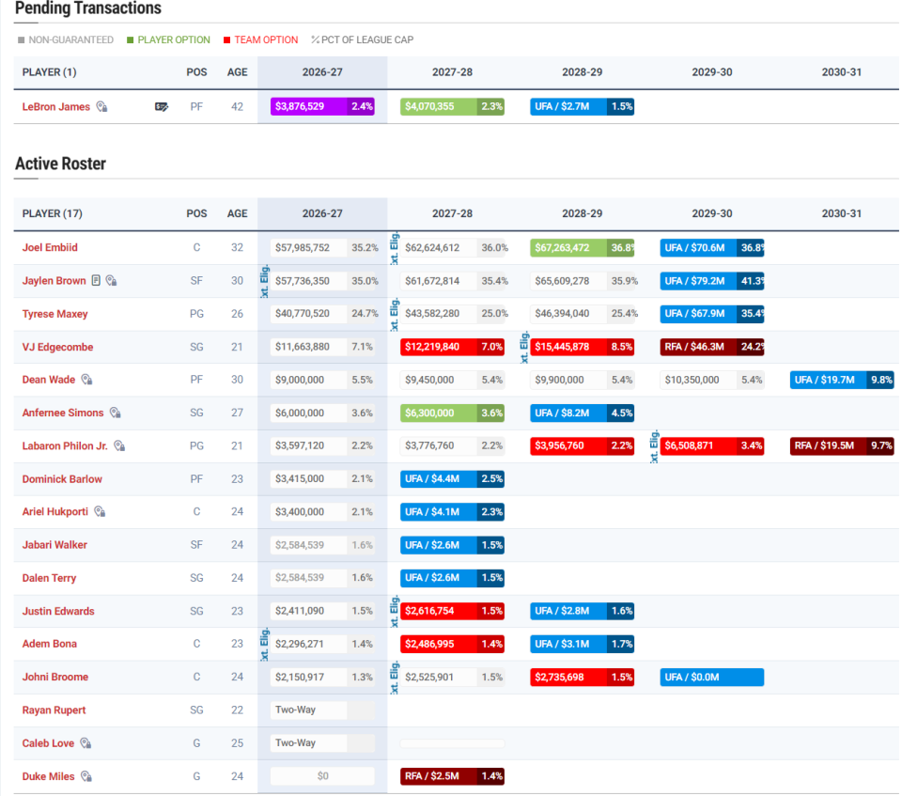Click Johni Broome's UFA / $0.0M cell
The height and width of the screenshot is (796, 902).
pos(712,677)
